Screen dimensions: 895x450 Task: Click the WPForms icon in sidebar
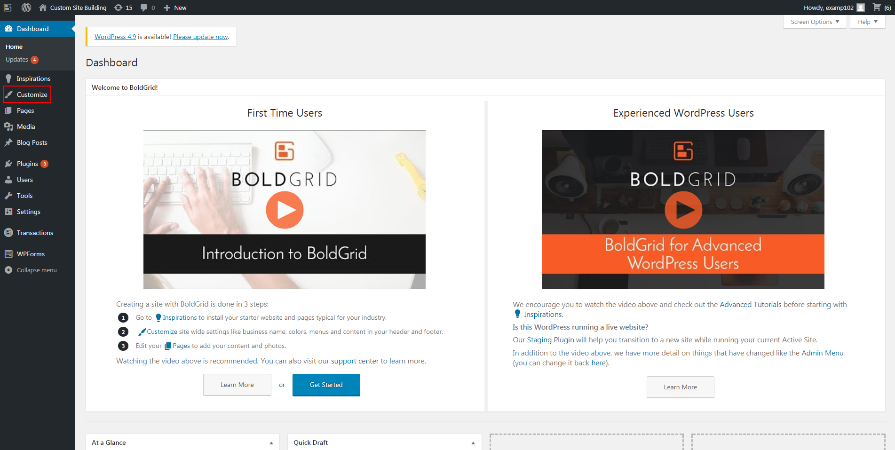tap(8, 254)
